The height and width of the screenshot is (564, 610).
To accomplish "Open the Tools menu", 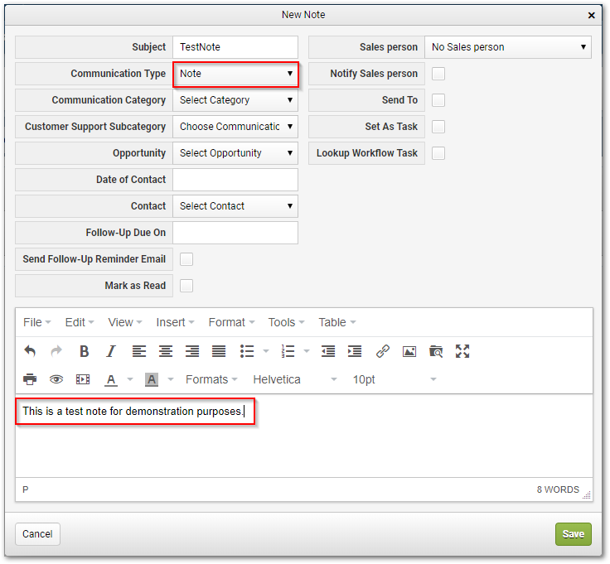I will (x=286, y=322).
